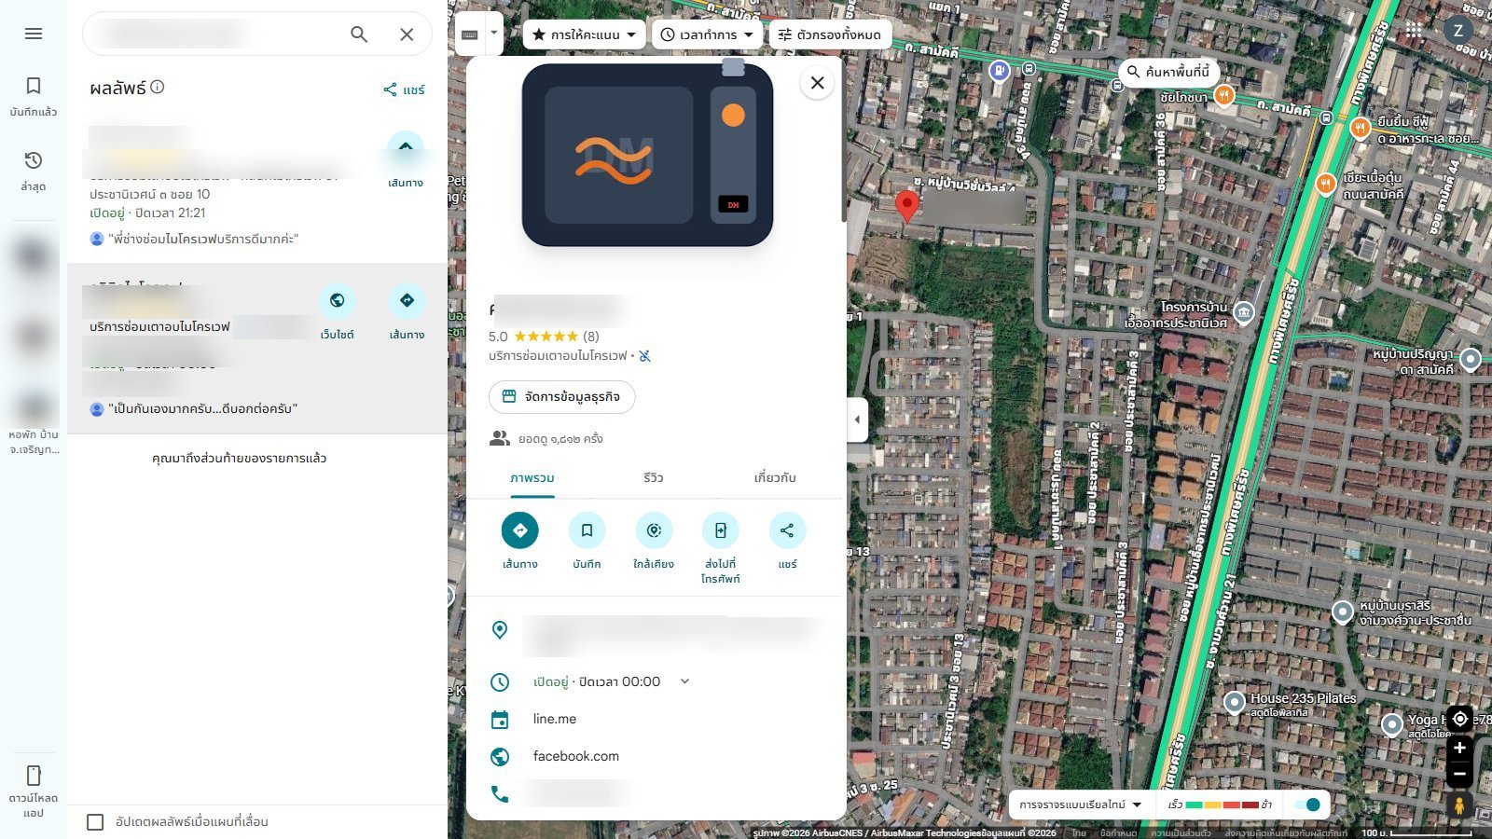Click จัดการข้อมูลธุรกิจ button
1492x839 pixels.
coord(561,397)
